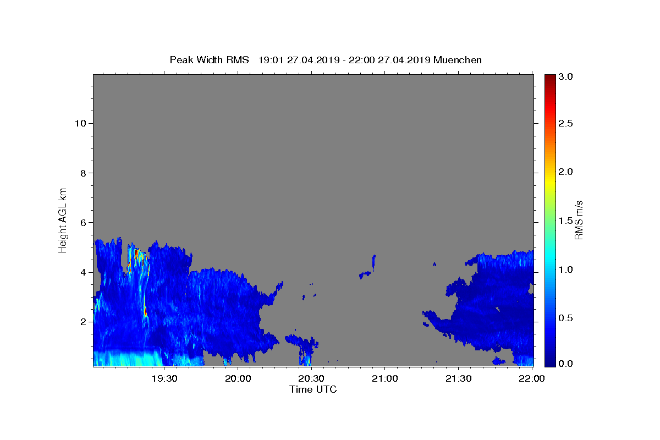660x440 pixels.
Task: Click the 21:30 time tick label
Action: (x=458, y=378)
